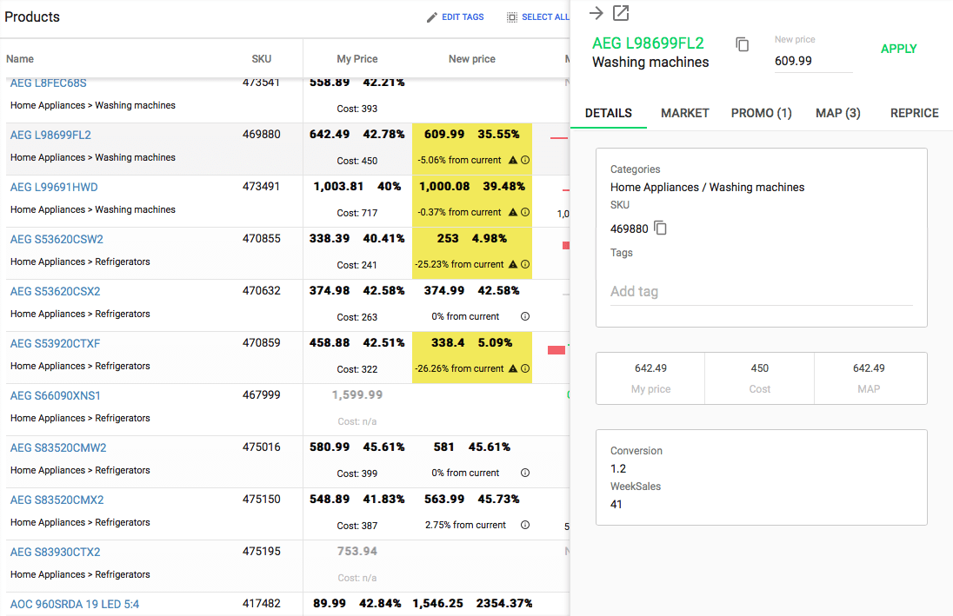
Task: Click the WeekSales value 41
Action: pyautogui.click(x=616, y=504)
